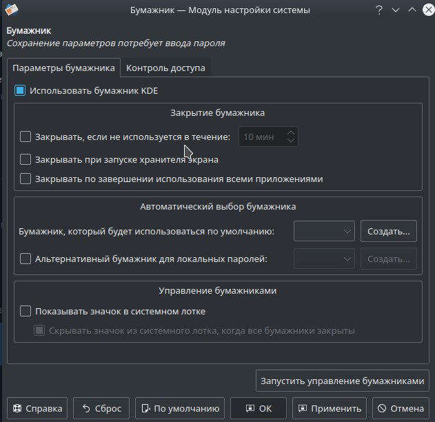The width and height of the screenshot is (435, 422).
Task: Click Создать... next to default wallet
Action: (x=388, y=231)
